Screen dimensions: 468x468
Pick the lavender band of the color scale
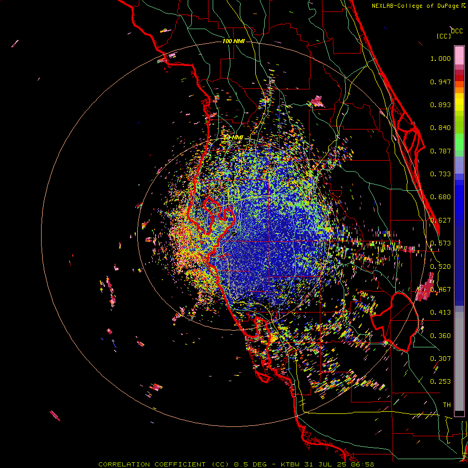point(459,165)
